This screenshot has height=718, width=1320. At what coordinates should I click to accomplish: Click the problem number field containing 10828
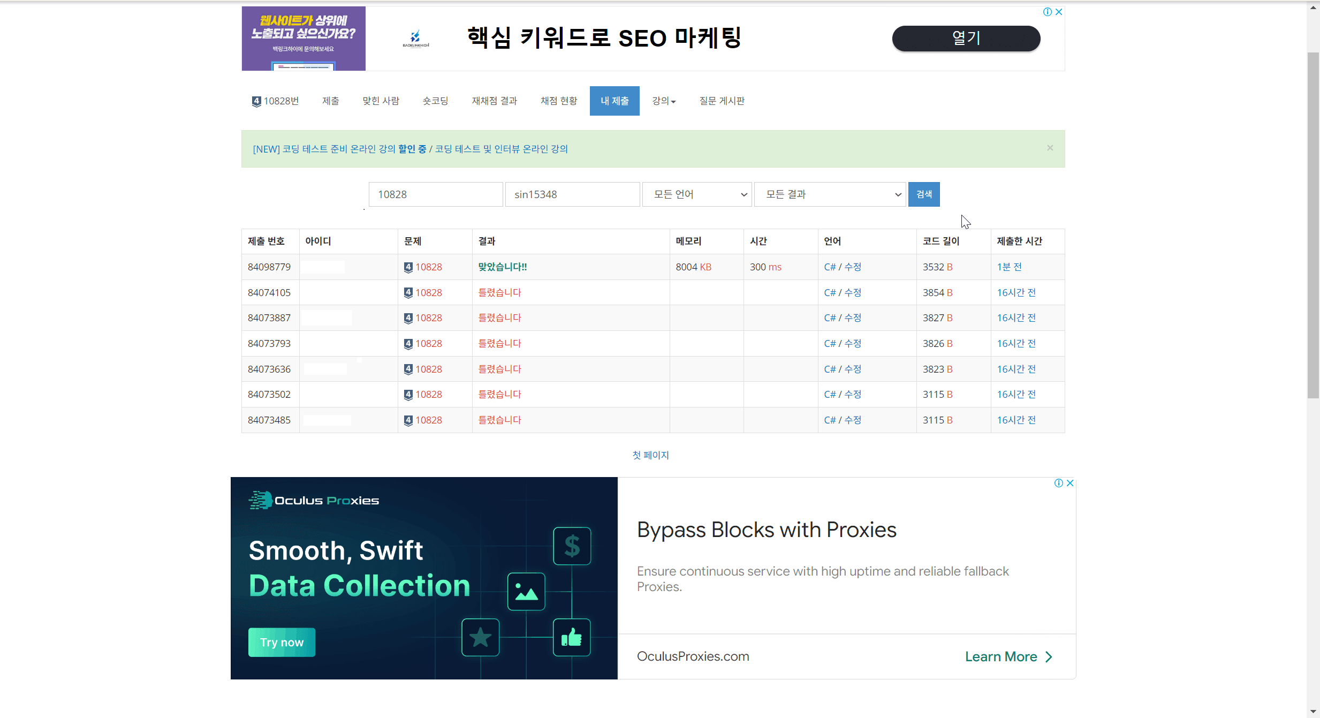[435, 194]
